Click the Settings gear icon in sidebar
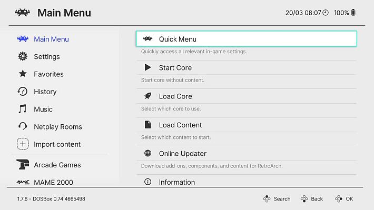The width and height of the screenshot is (374, 210). 23,56
